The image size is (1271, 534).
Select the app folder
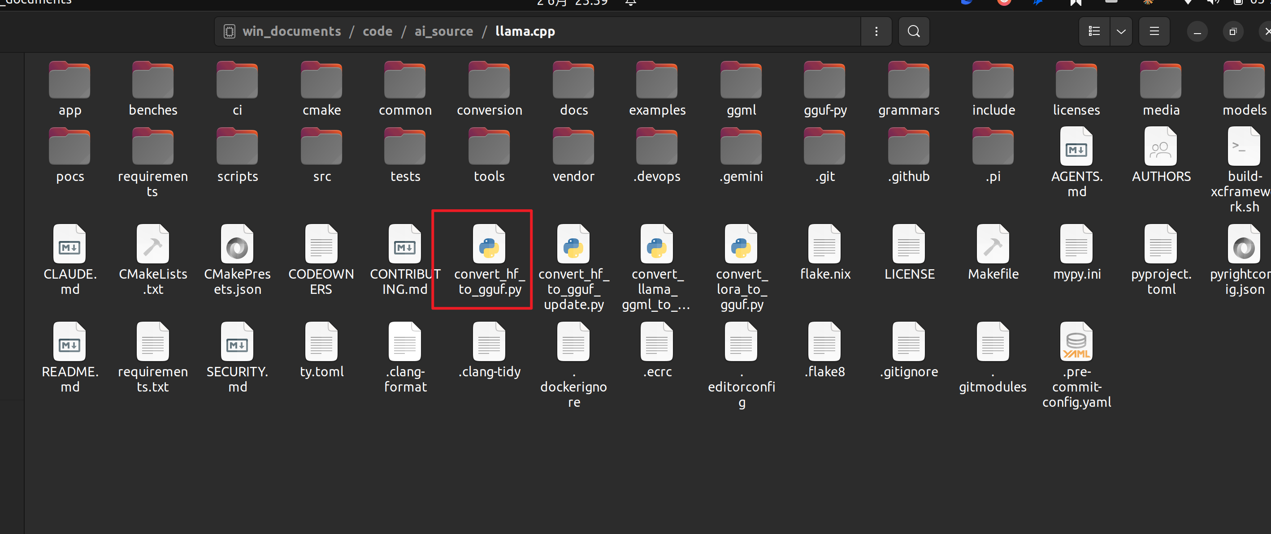(69, 89)
